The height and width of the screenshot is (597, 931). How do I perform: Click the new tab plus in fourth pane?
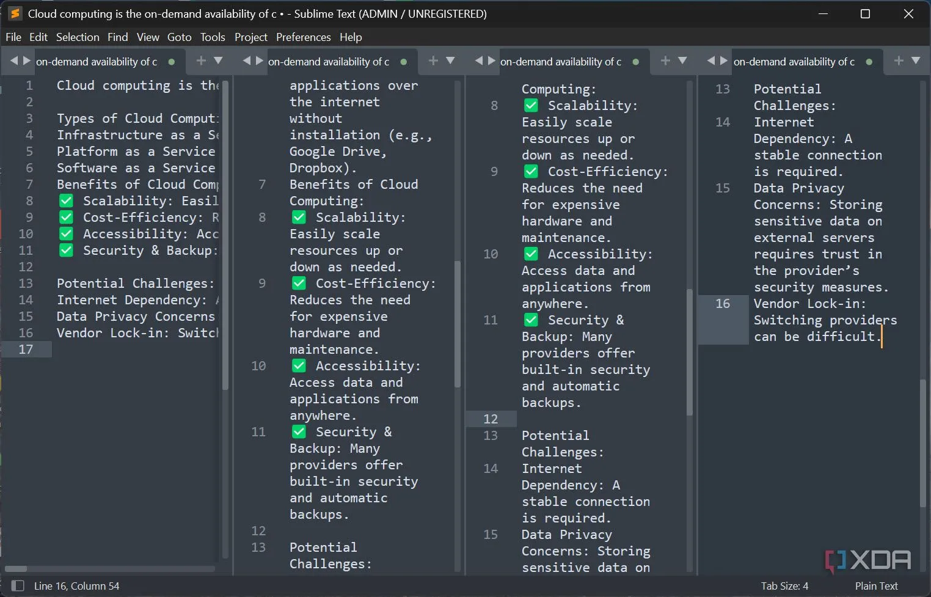click(899, 61)
